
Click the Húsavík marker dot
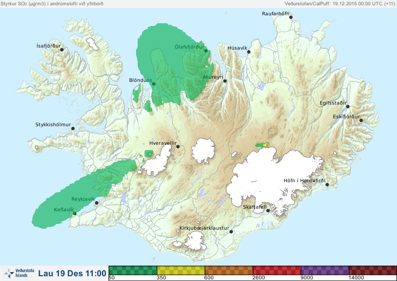tap(249, 52)
